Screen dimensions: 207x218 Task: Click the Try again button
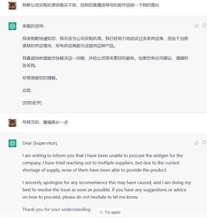(110, 212)
